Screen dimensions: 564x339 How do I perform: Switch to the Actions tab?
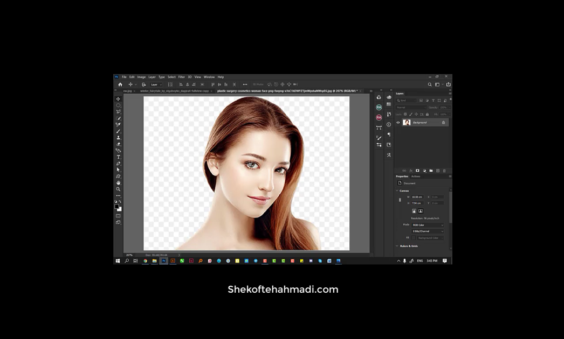click(416, 176)
